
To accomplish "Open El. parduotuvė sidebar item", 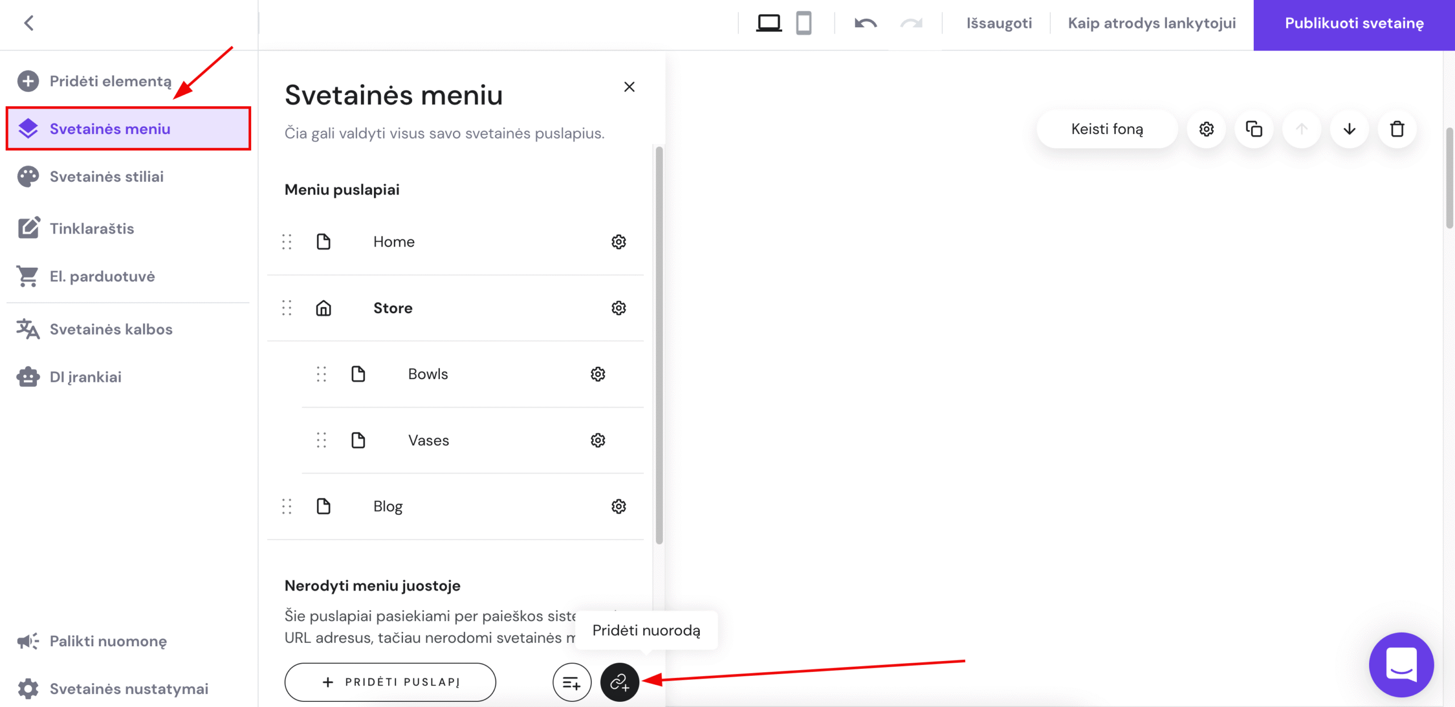I will pos(102,276).
